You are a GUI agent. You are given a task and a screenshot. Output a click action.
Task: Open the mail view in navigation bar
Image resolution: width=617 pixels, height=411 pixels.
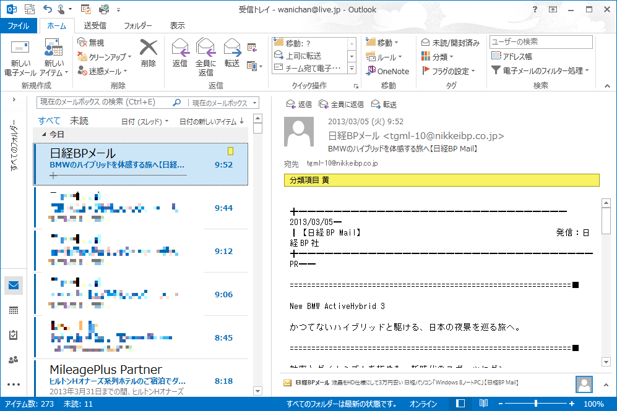click(14, 286)
